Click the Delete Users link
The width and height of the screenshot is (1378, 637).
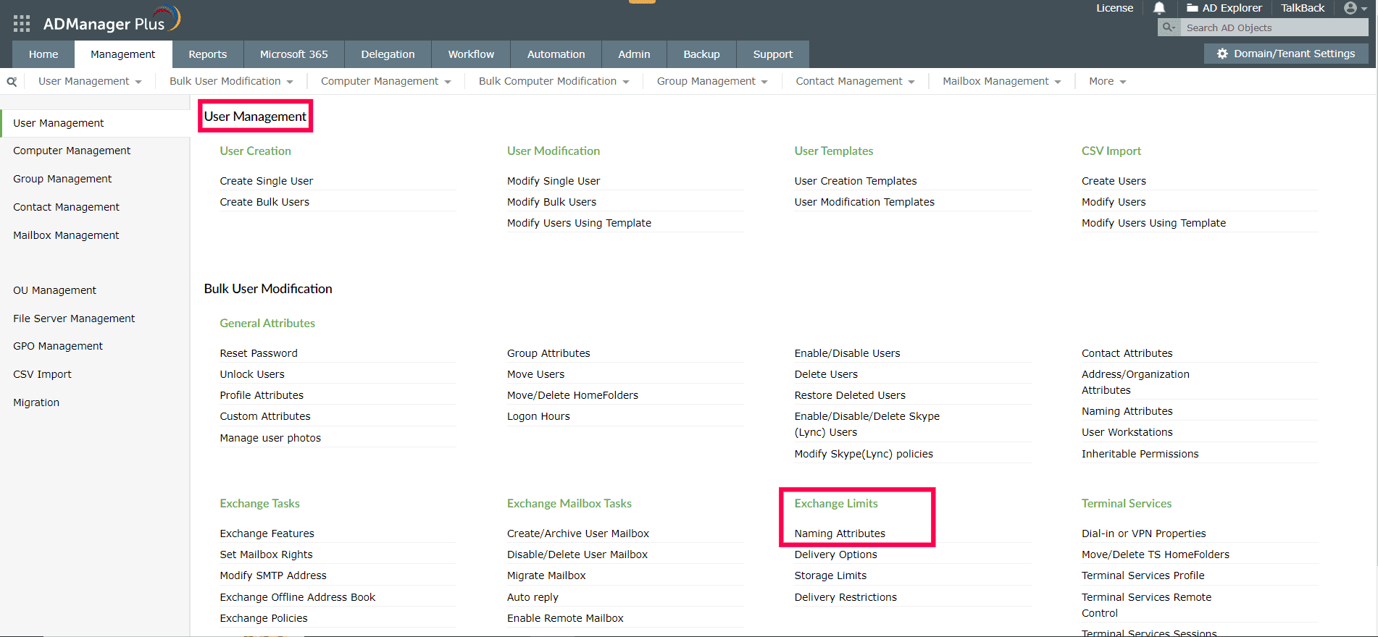click(x=826, y=374)
